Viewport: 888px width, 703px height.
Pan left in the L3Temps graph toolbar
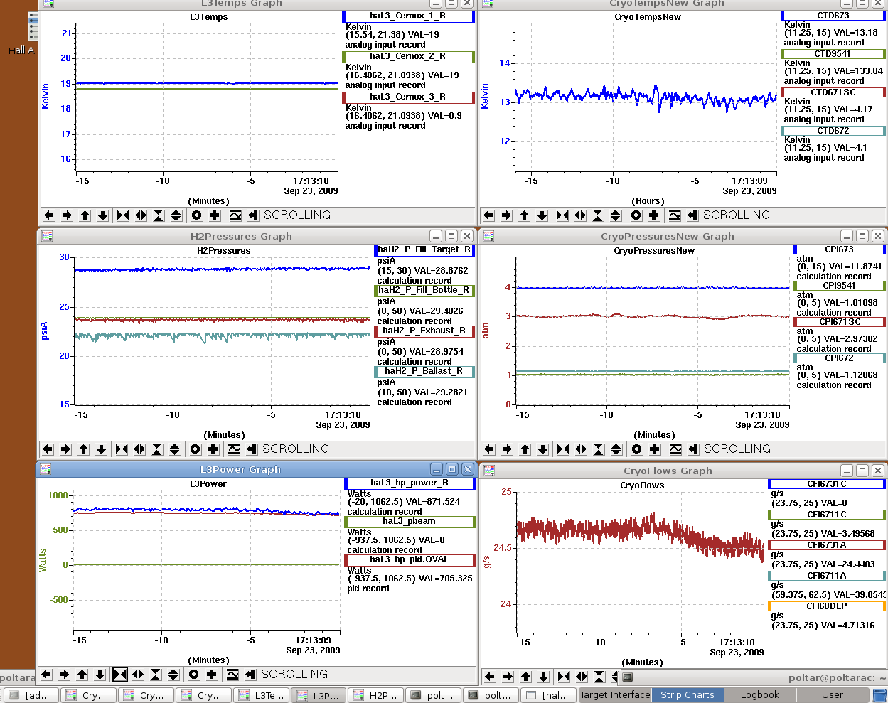pos(49,215)
